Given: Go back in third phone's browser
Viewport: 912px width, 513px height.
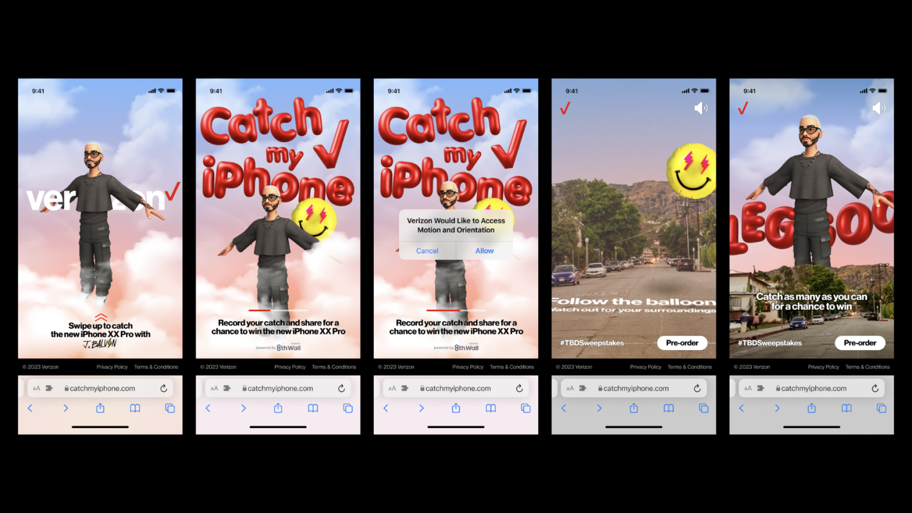Looking at the screenshot, I should (386, 408).
